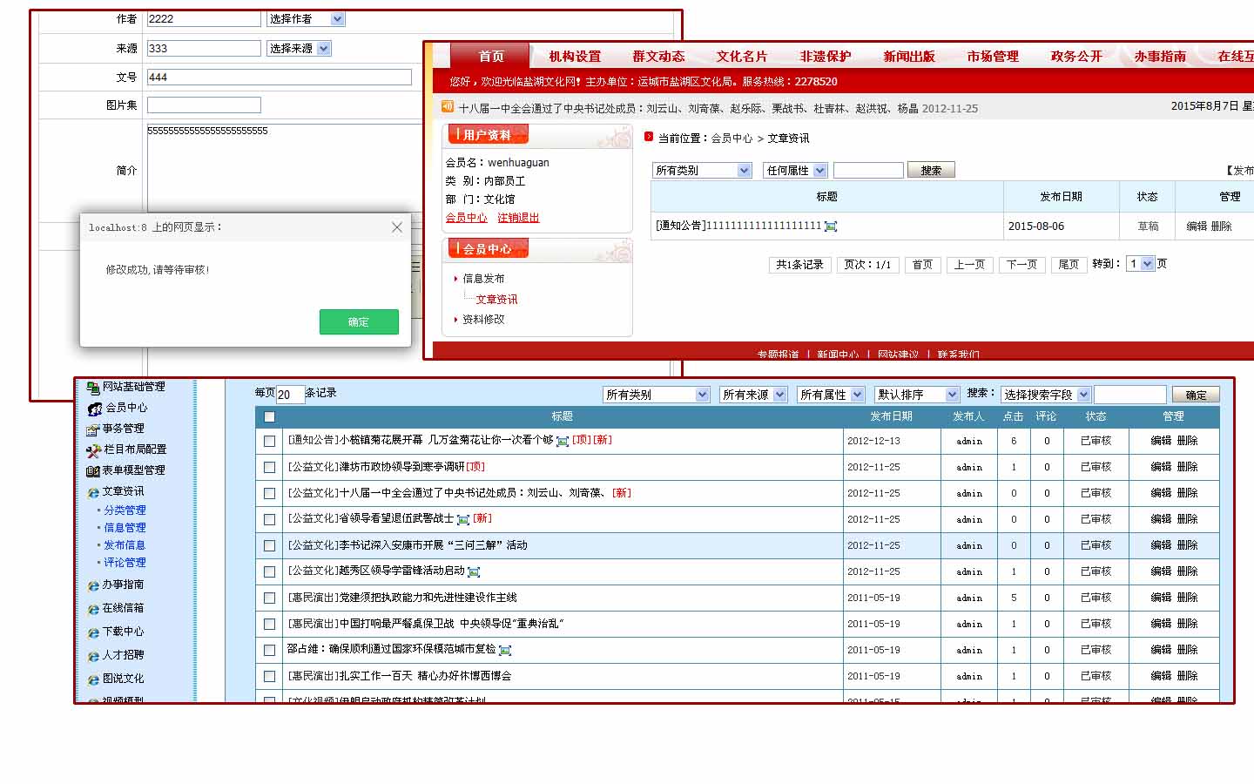
Task: Click the 栏目布局配置 tools icon
Action: (x=94, y=450)
